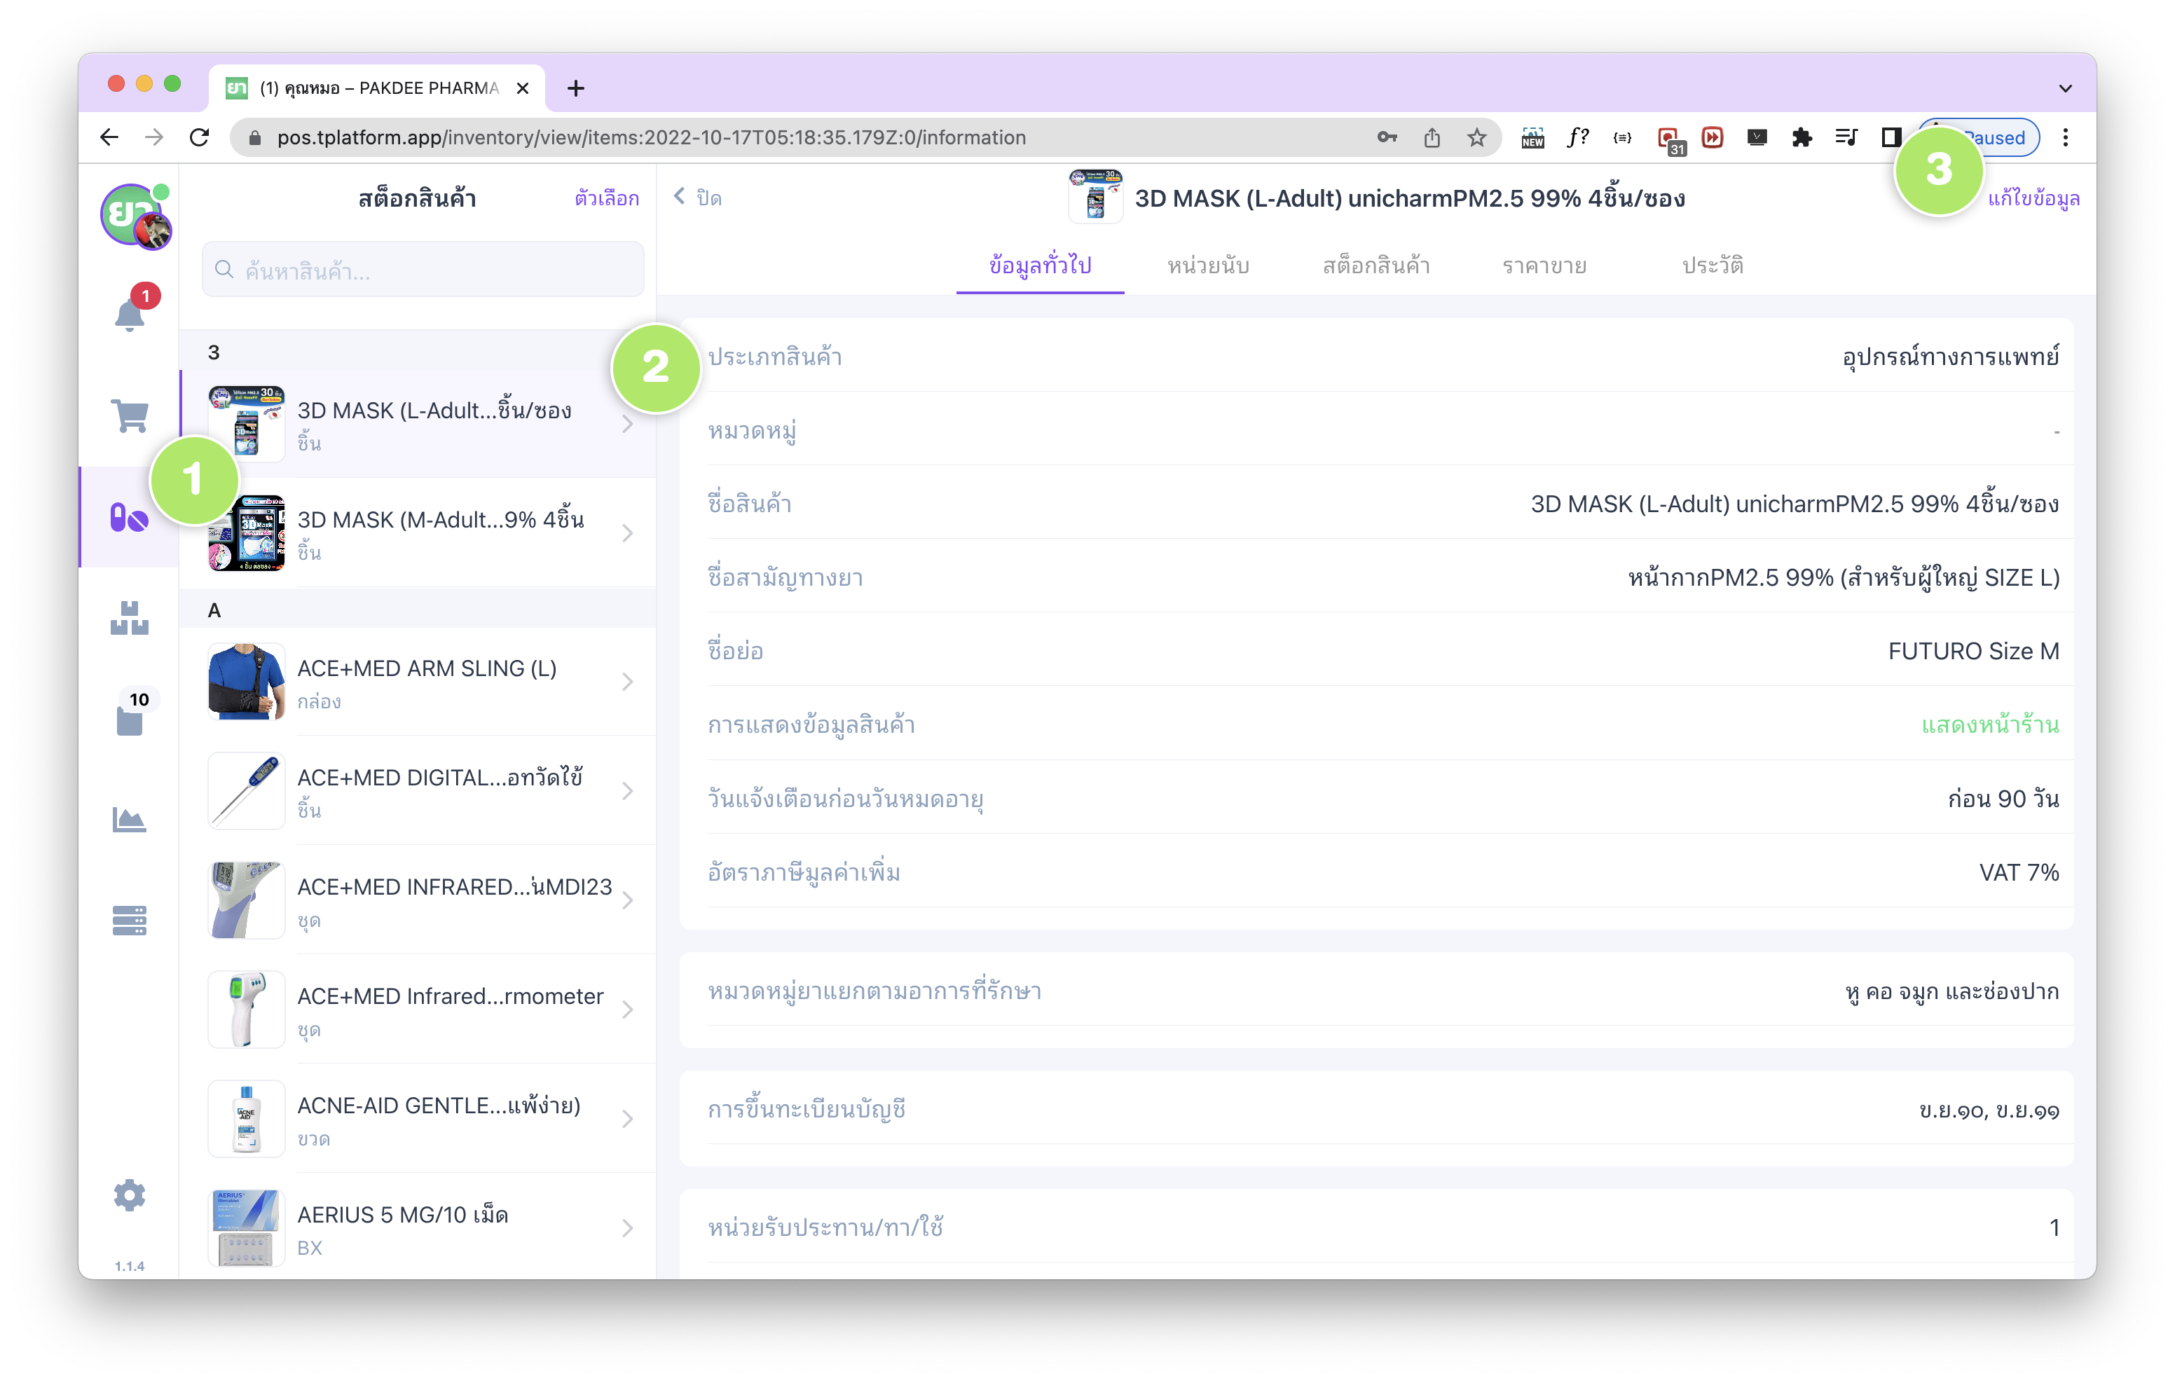Open the shopping cart sales icon
Image resolution: width=2175 pixels, height=1383 pixels.
pos(129,415)
